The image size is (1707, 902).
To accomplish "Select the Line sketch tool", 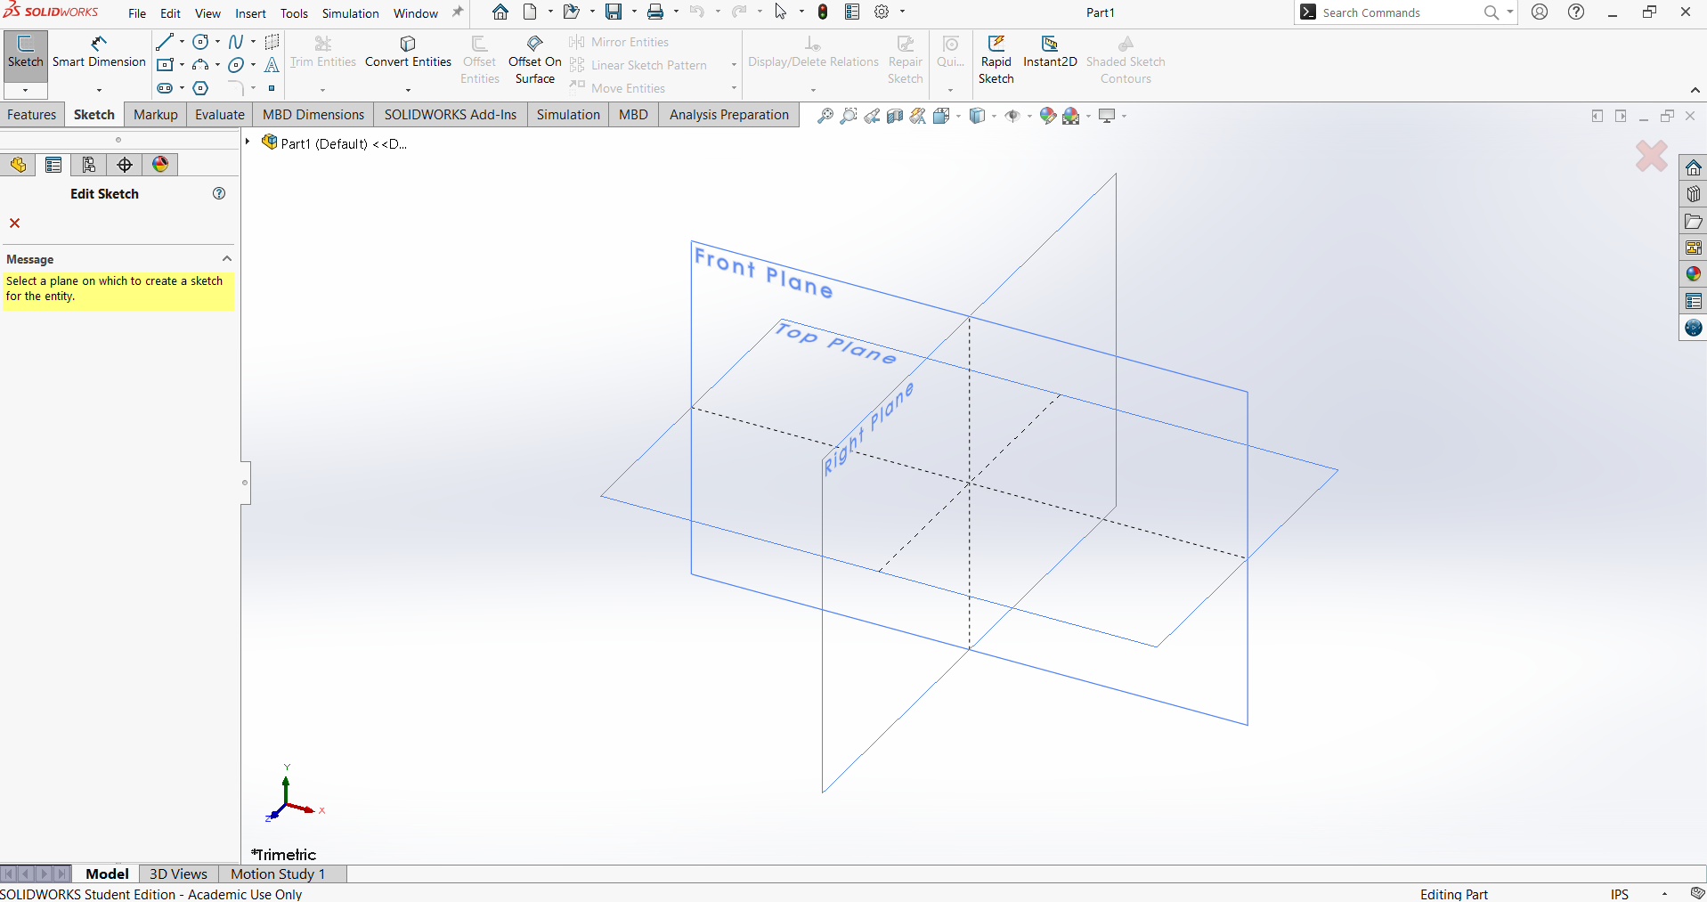I will click(x=165, y=42).
